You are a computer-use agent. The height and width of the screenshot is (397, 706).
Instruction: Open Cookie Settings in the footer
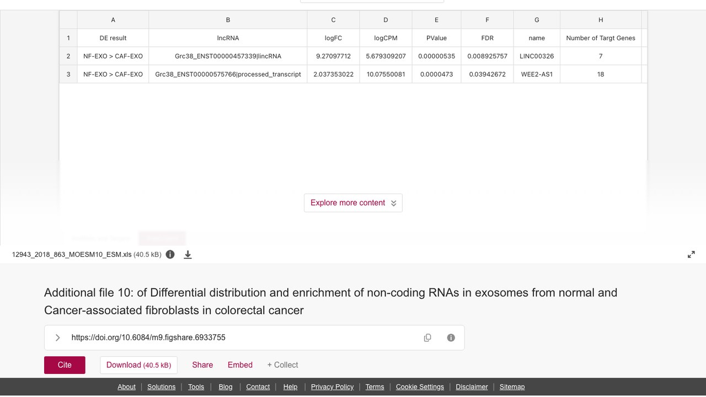click(420, 387)
